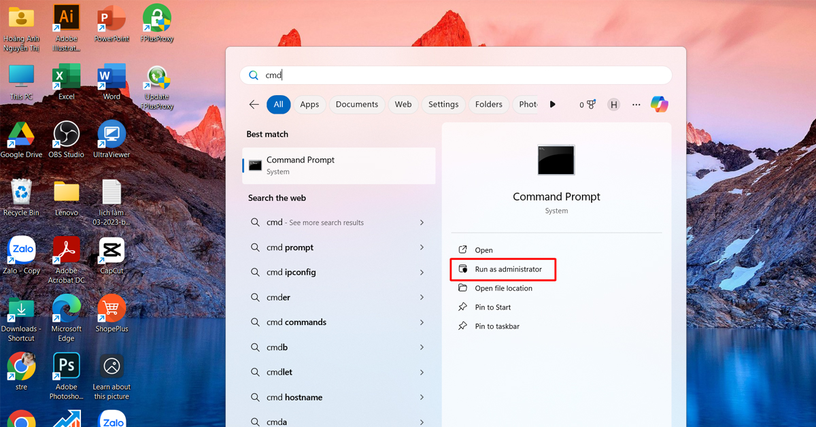Image resolution: width=816 pixels, height=427 pixels.
Task: Switch to the Apps filter tab
Action: [x=309, y=104]
